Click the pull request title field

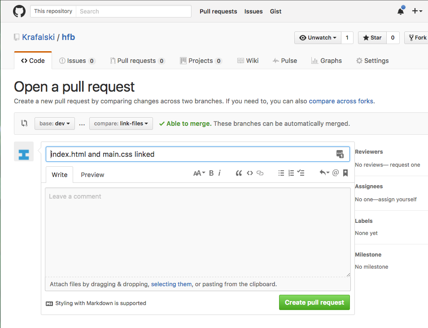(x=197, y=154)
